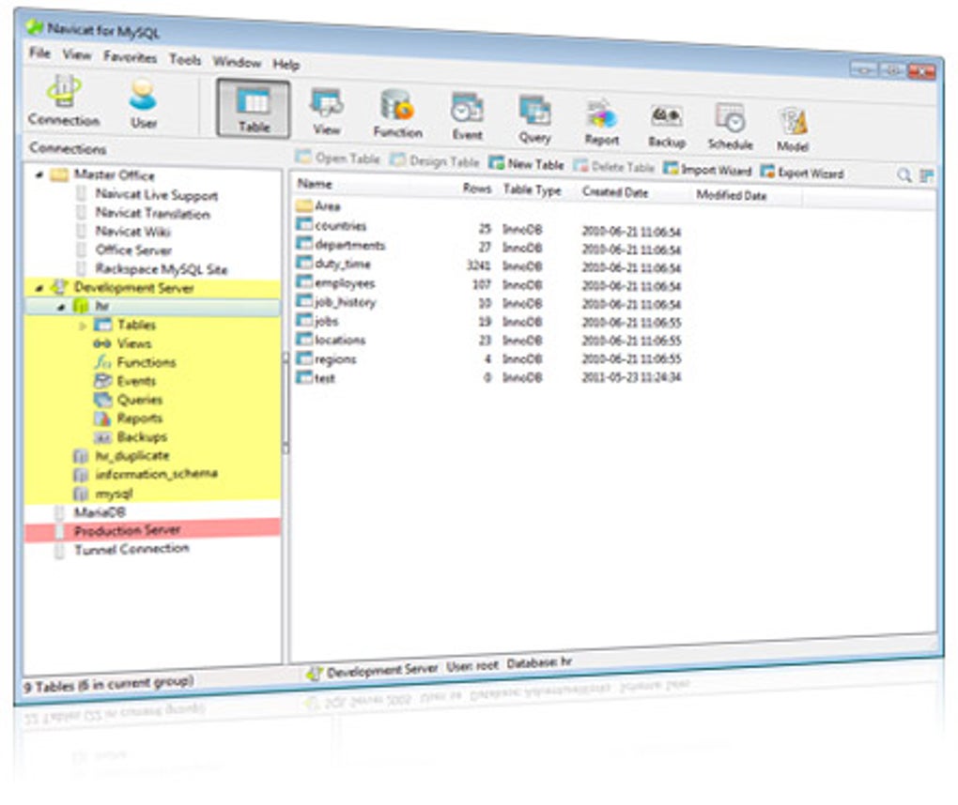Select the job_history table row
Image resolution: width=958 pixels, height=805 pixels.
click(x=488, y=302)
